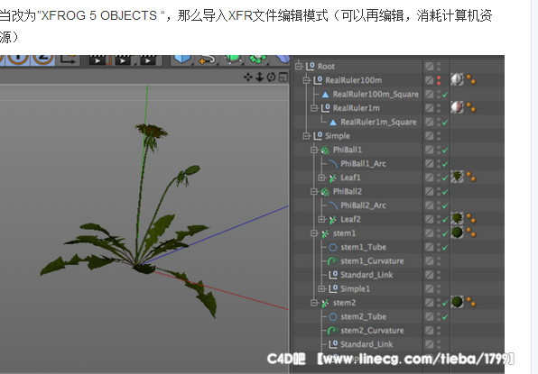Expand the Simple1 object node

(x=321, y=288)
